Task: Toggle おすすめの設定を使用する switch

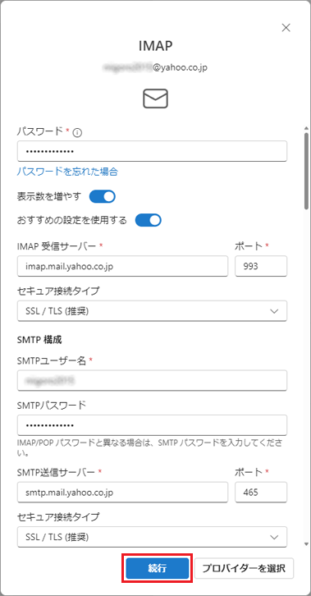Action: pyautogui.click(x=149, y=220)
